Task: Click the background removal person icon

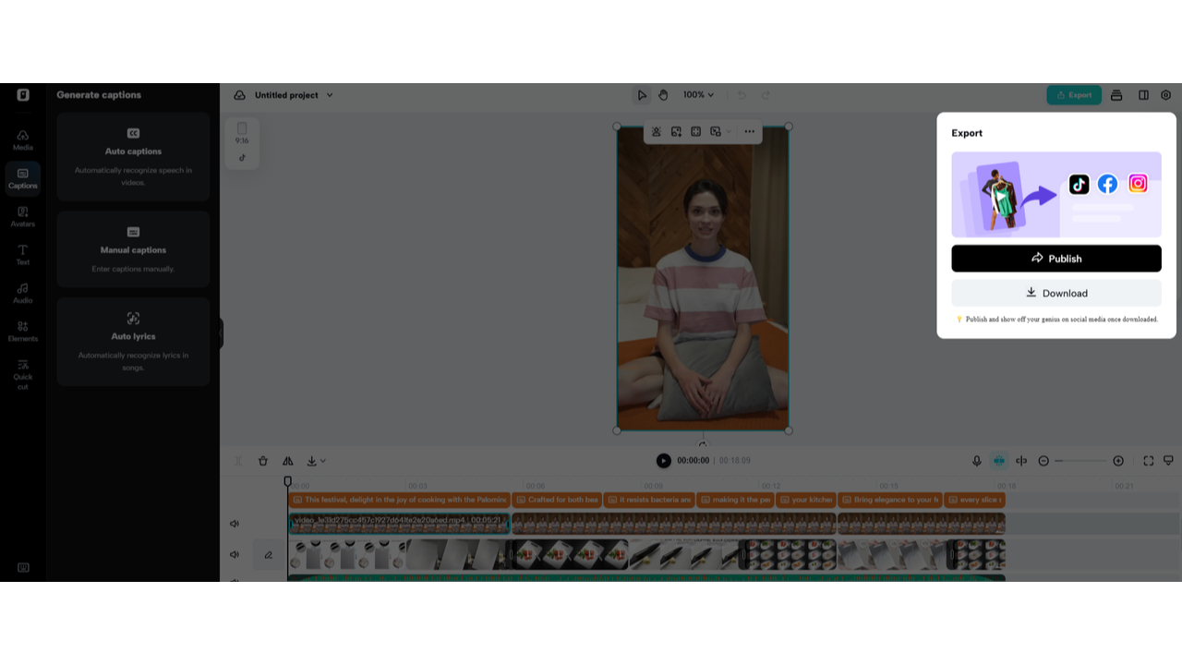Action: tap(657, 132)
